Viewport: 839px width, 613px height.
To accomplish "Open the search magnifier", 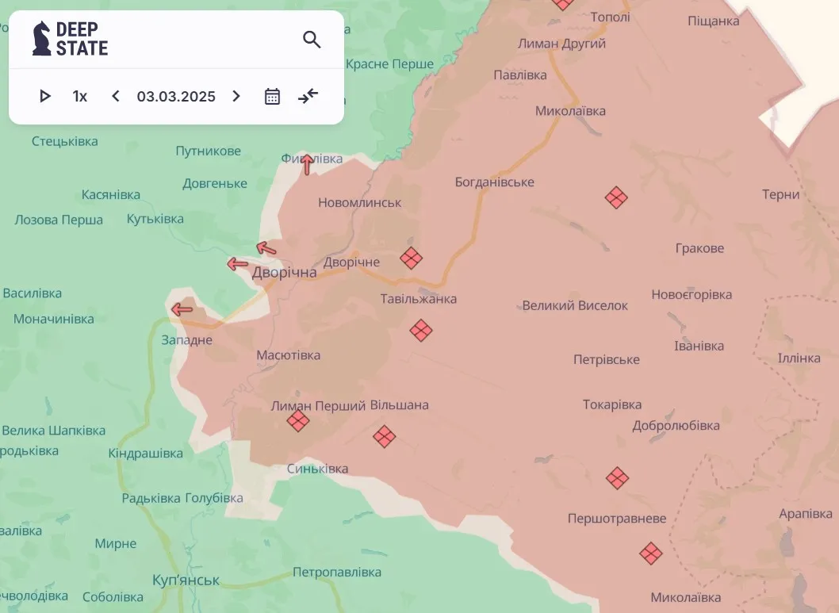I will click(311, 38).
